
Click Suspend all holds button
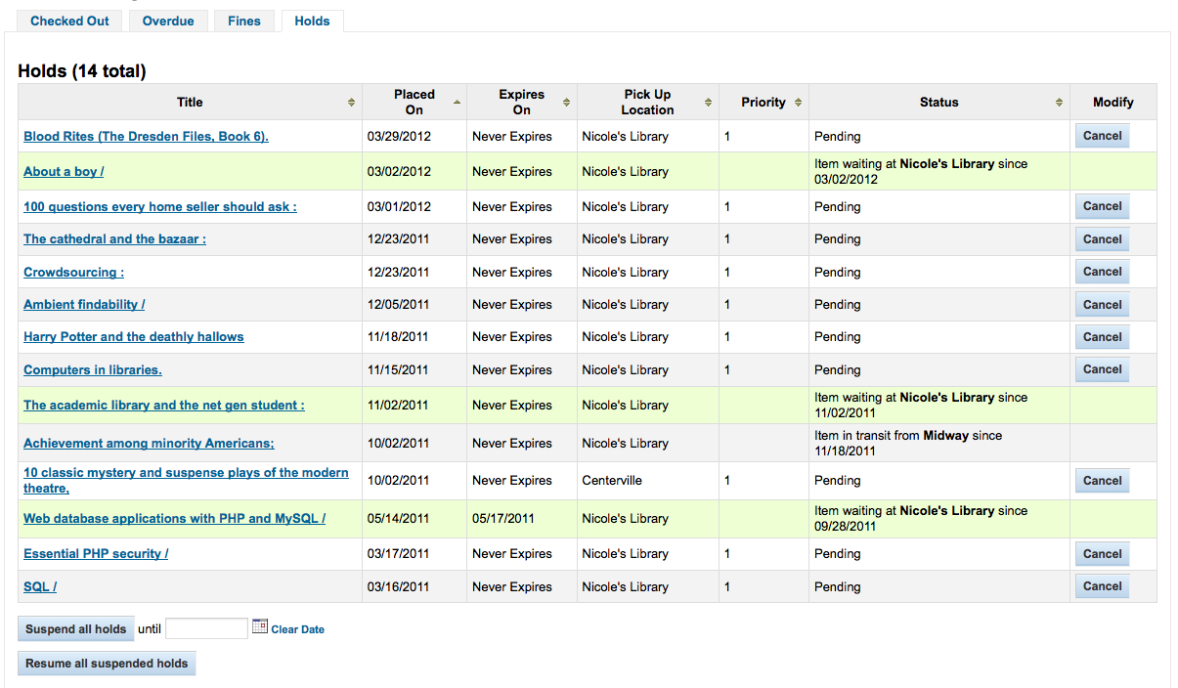coord(76,629)
